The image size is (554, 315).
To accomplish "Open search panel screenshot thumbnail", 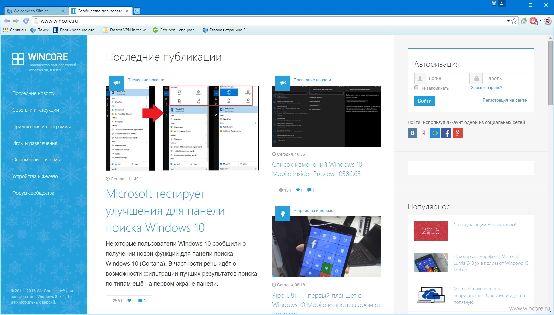I will pos(182,128).
